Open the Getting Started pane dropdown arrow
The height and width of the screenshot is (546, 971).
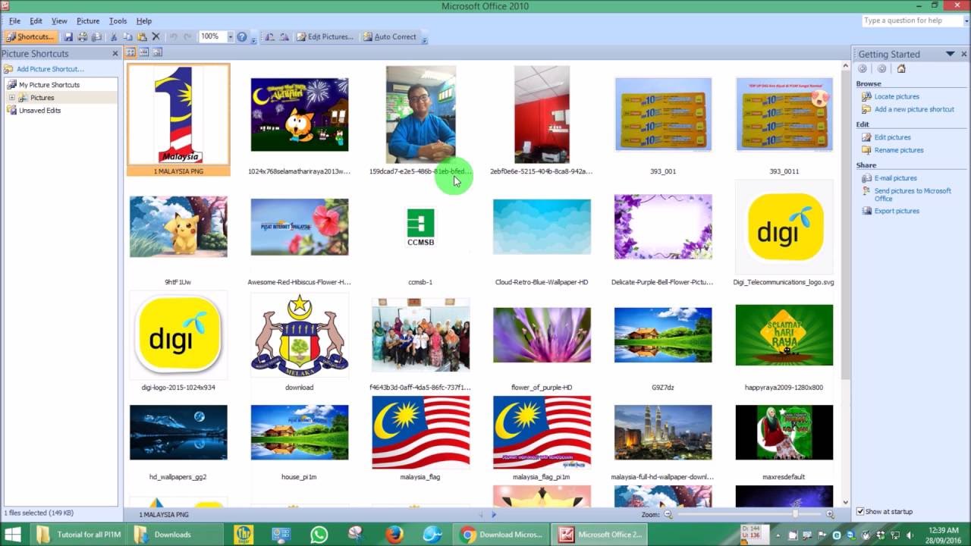coord(950,54)
